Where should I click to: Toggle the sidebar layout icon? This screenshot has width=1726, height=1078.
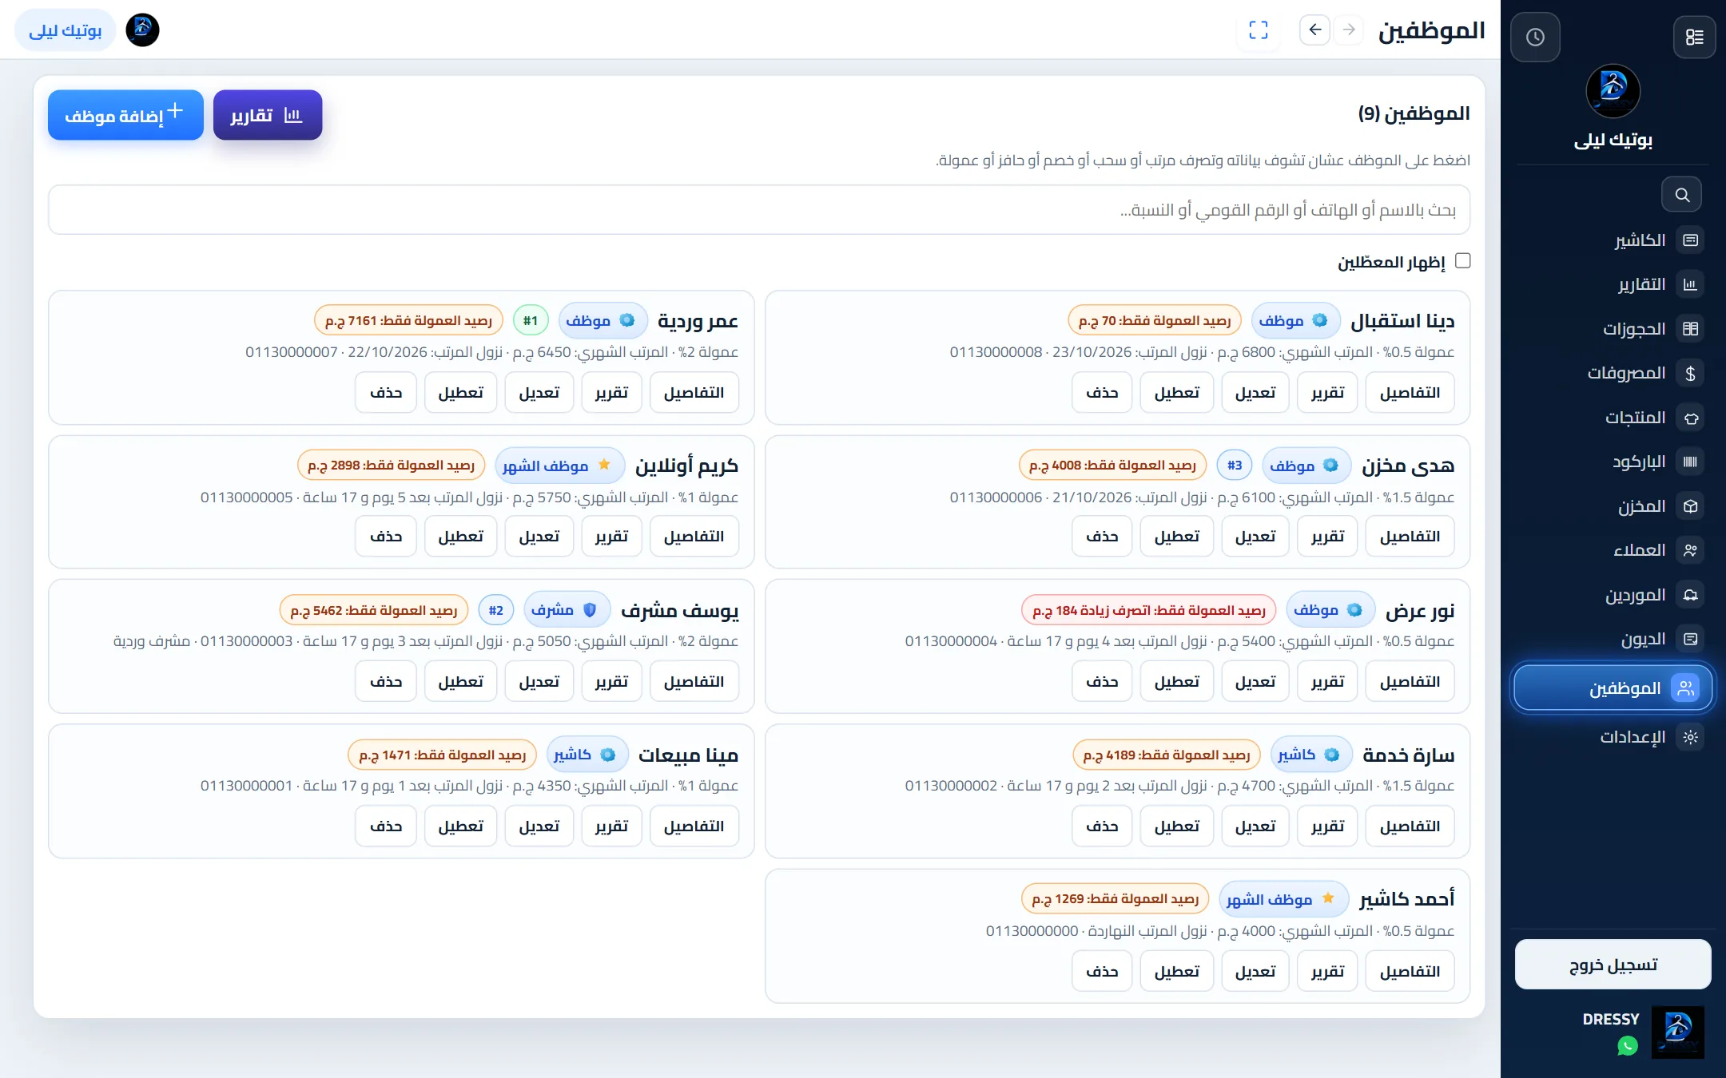(x=1694, y=37)
